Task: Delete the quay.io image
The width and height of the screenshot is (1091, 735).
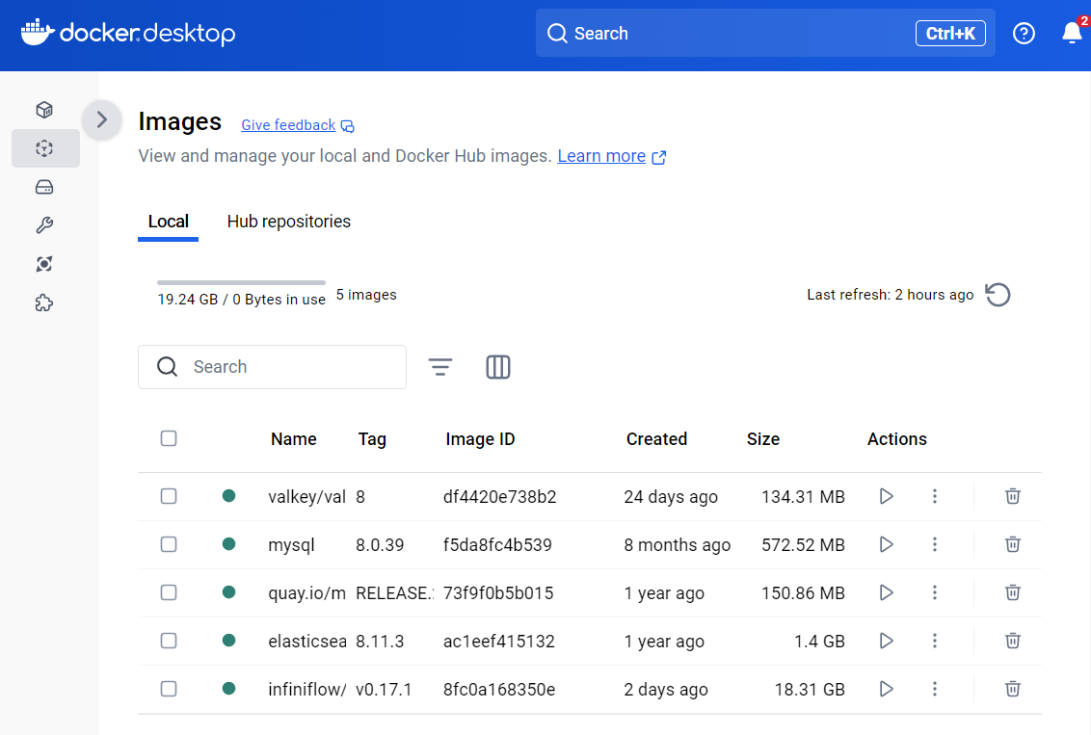Action: coord(1012,592)
